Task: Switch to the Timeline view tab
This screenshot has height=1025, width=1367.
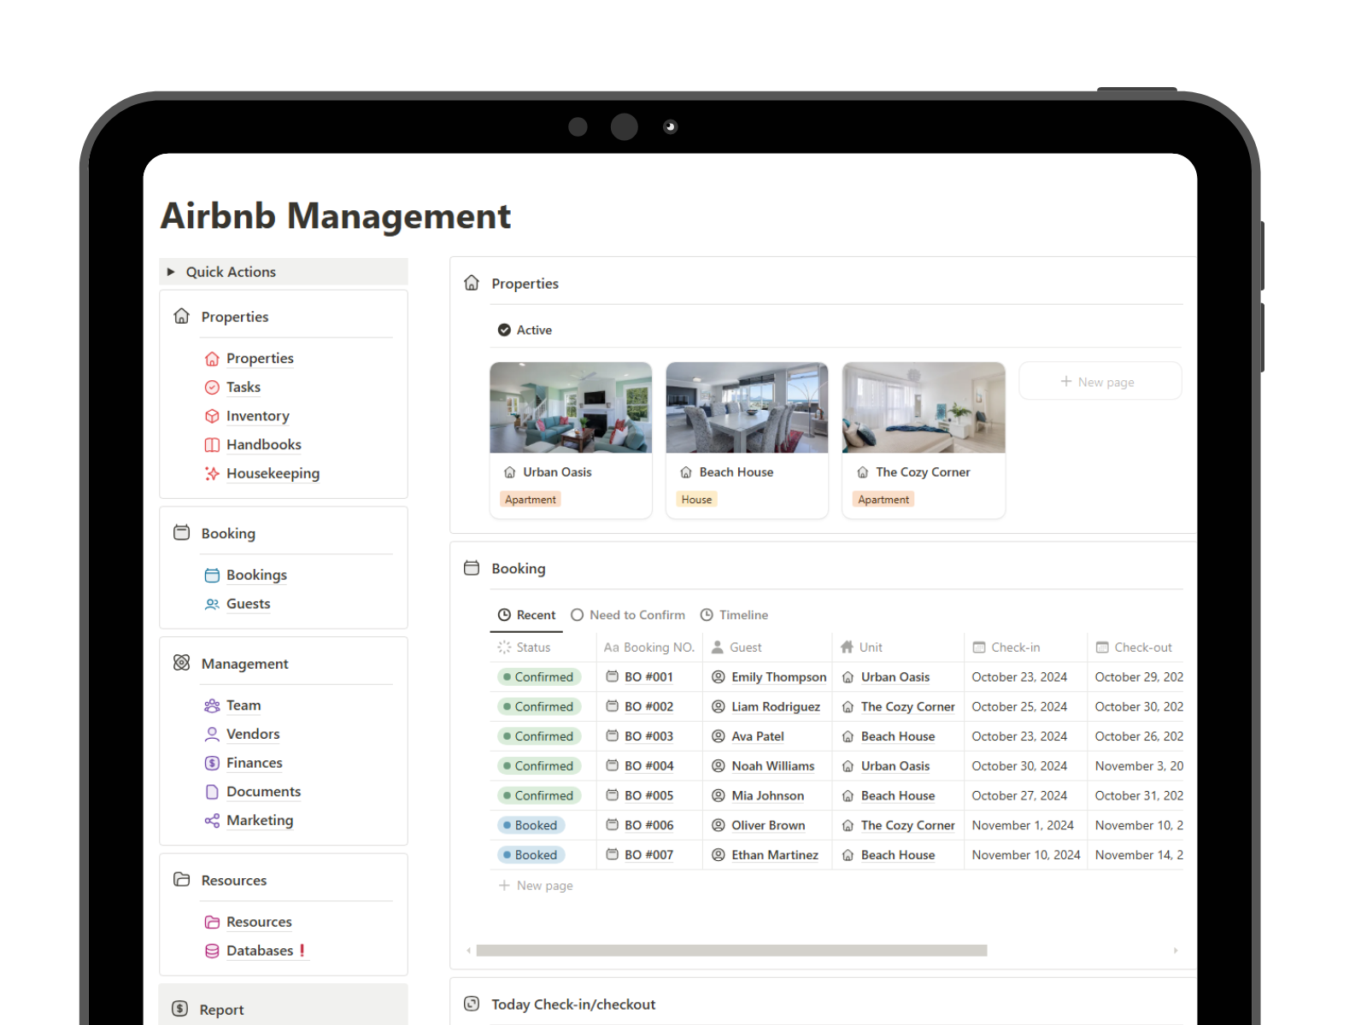Action: tap(734, 615)
